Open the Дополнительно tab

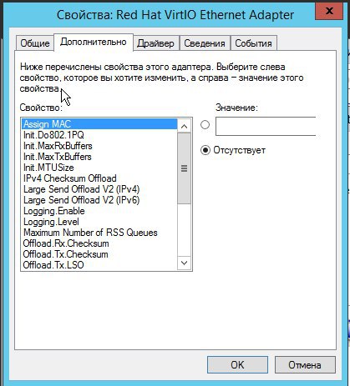pyautogui.click(x=94, y=42)
